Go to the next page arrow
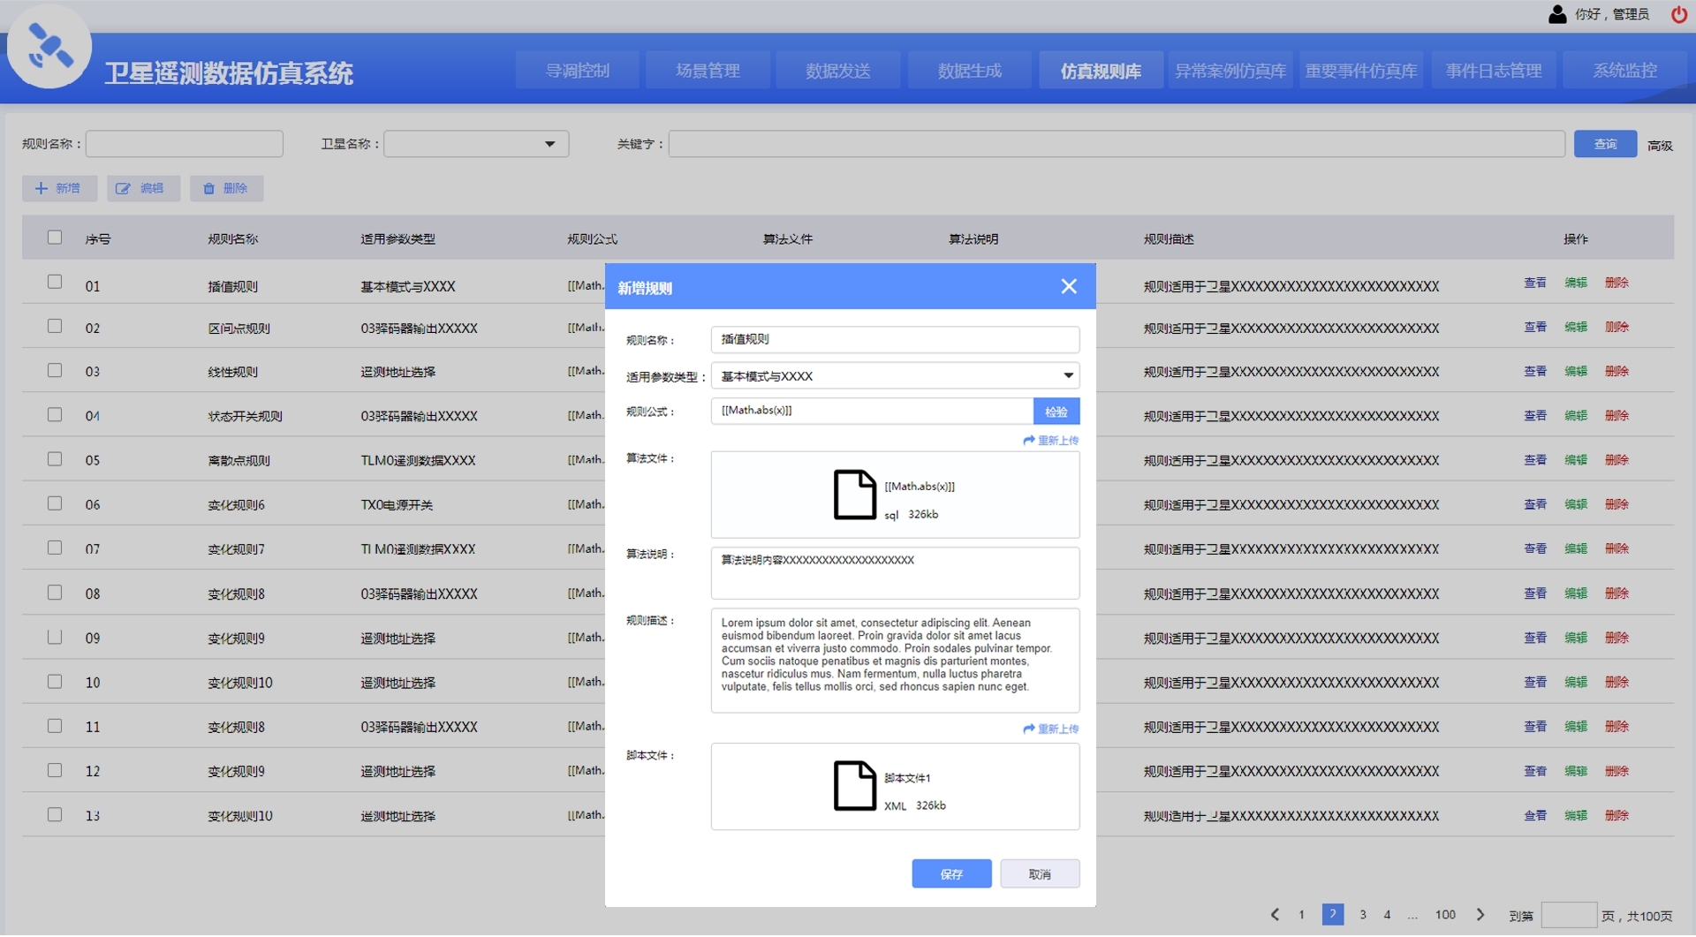 [1480, 916]
